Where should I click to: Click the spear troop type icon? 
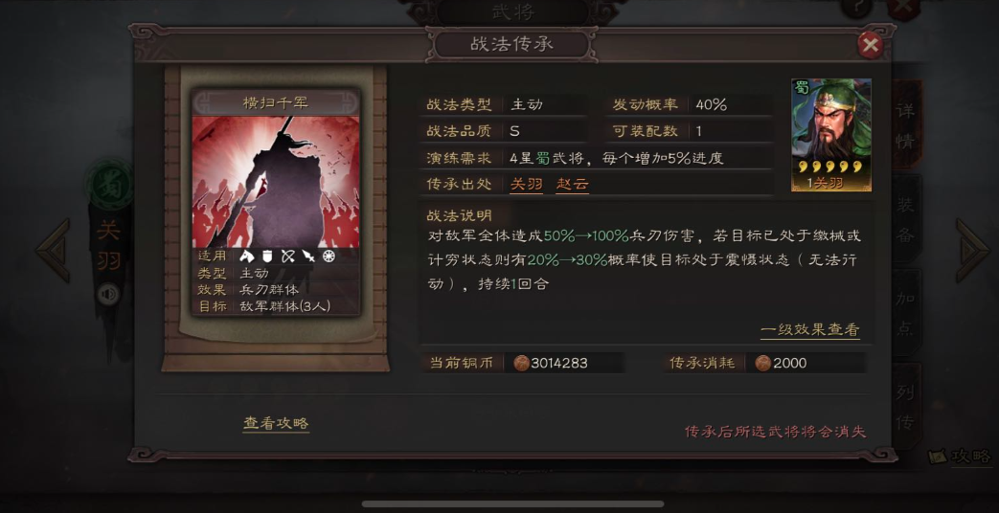308,256
